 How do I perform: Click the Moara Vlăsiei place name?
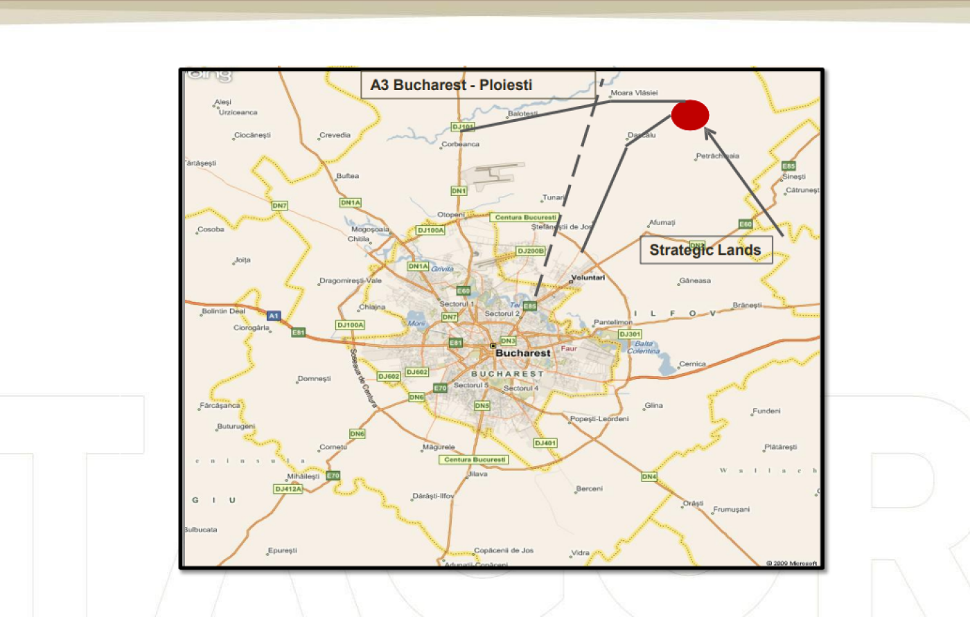(x=634, y=93)
